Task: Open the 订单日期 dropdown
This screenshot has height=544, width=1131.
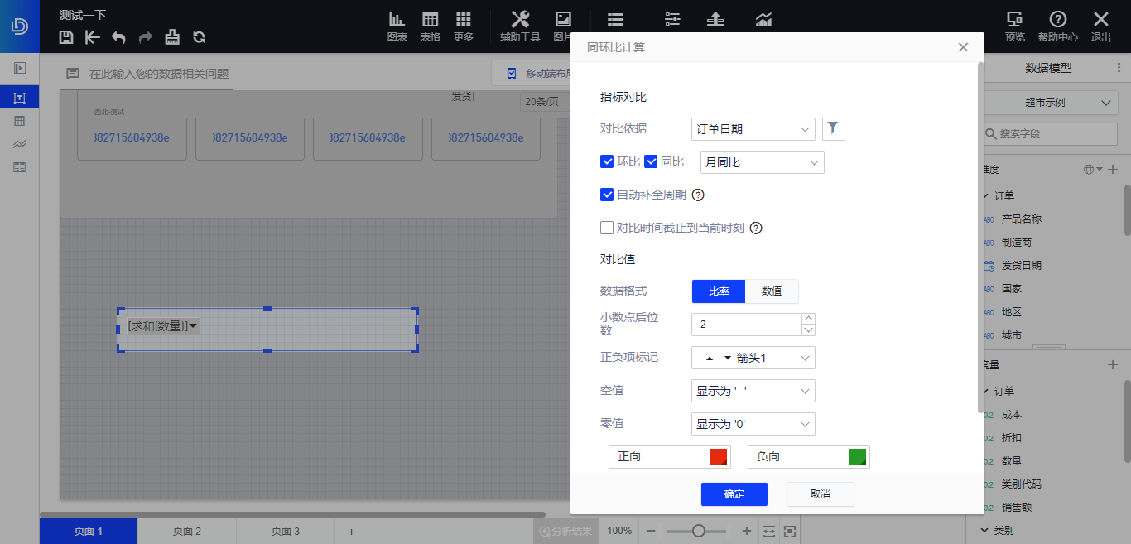Action: [753, 128]
